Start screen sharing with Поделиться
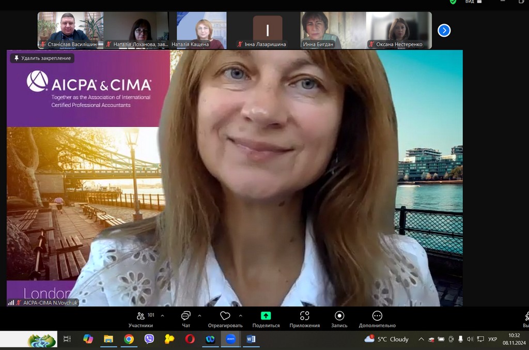This screenshot has width=529, height=350. pyautogui.click(x=266, y=319)
